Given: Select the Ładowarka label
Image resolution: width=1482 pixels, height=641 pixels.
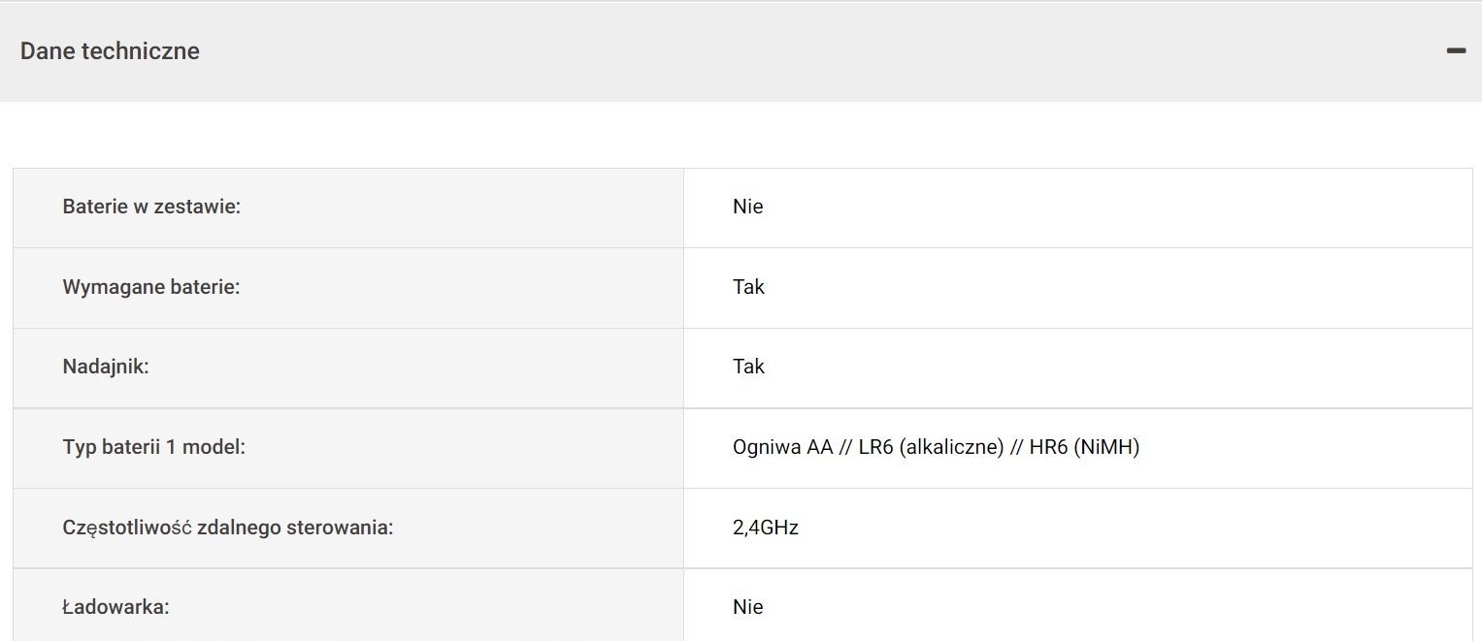Looking at the screenshot, I should click(x=115, y=607).
